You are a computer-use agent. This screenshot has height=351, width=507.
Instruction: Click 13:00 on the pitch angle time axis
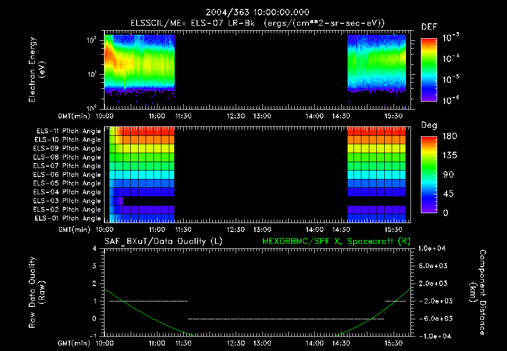point(262,230)
